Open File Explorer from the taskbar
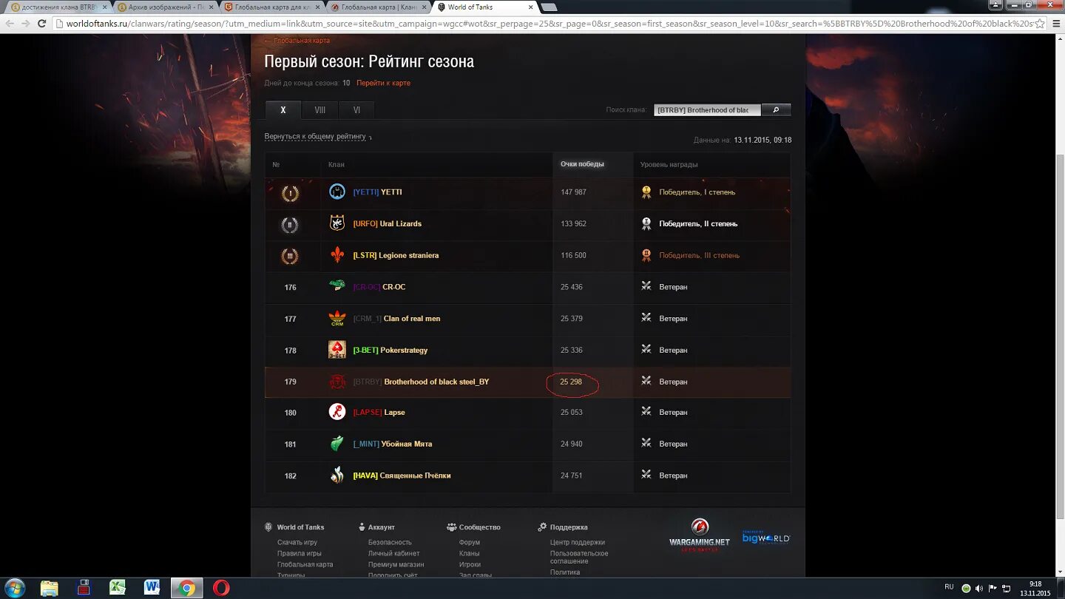The height and width of the screenshot is (599, 1065). (x=50, y=588)
